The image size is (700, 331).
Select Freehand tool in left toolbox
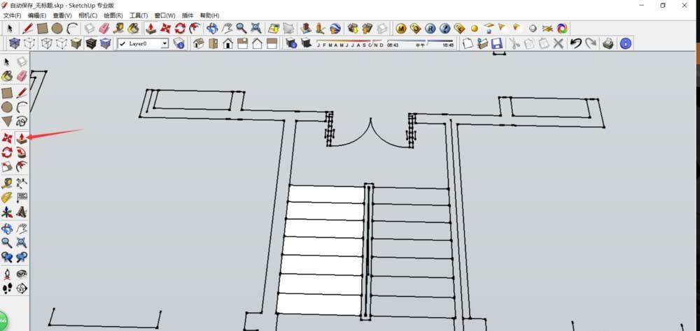point(22,122)
